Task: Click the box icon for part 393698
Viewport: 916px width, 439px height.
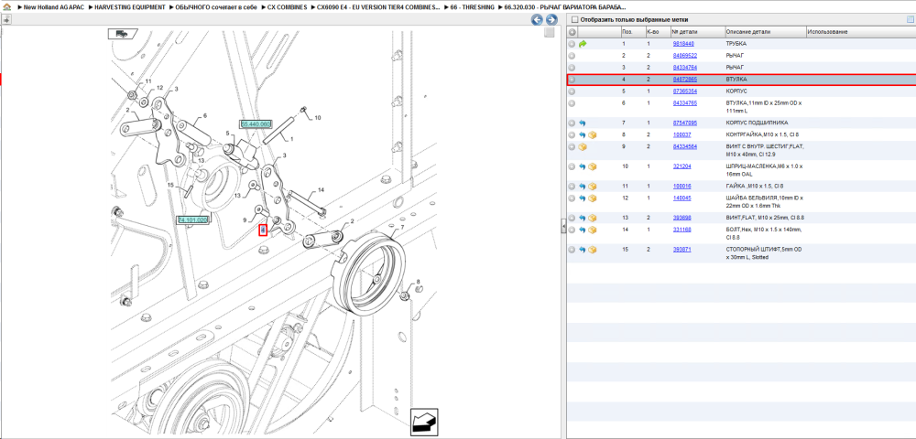Action: click(x=593, y=218)
